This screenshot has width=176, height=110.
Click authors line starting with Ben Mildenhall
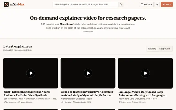tap(31, 99)
